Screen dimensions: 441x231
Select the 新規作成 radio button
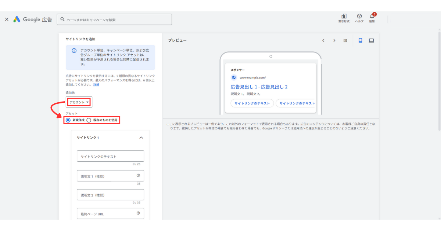68,120
